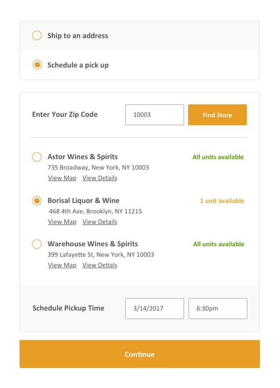The image size is (280, 388).
Task: Select the Borisal Liquor & Wine radio button
Action: (37, 200)
